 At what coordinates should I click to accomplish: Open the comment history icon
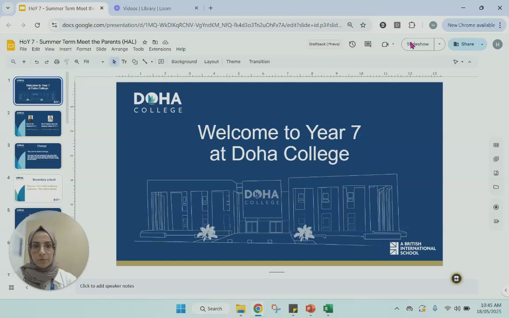368,44
